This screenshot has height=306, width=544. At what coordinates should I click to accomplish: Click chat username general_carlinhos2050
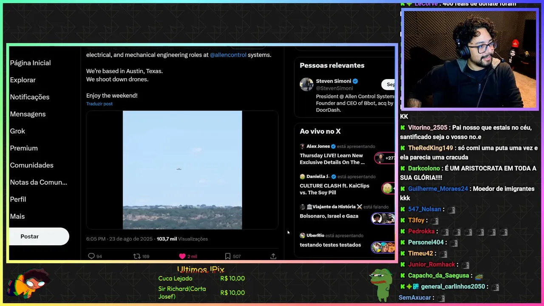tap(453, 286)
